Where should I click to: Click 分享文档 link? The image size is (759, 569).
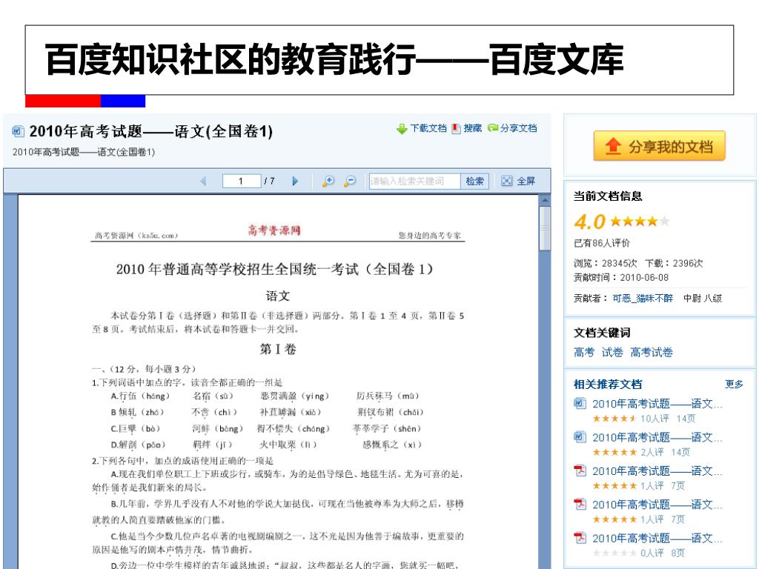click(x=518, y=128)
